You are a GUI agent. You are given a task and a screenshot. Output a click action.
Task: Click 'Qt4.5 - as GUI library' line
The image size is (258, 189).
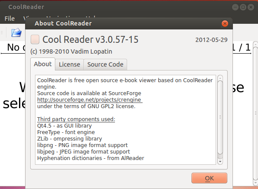click(64, 126)
